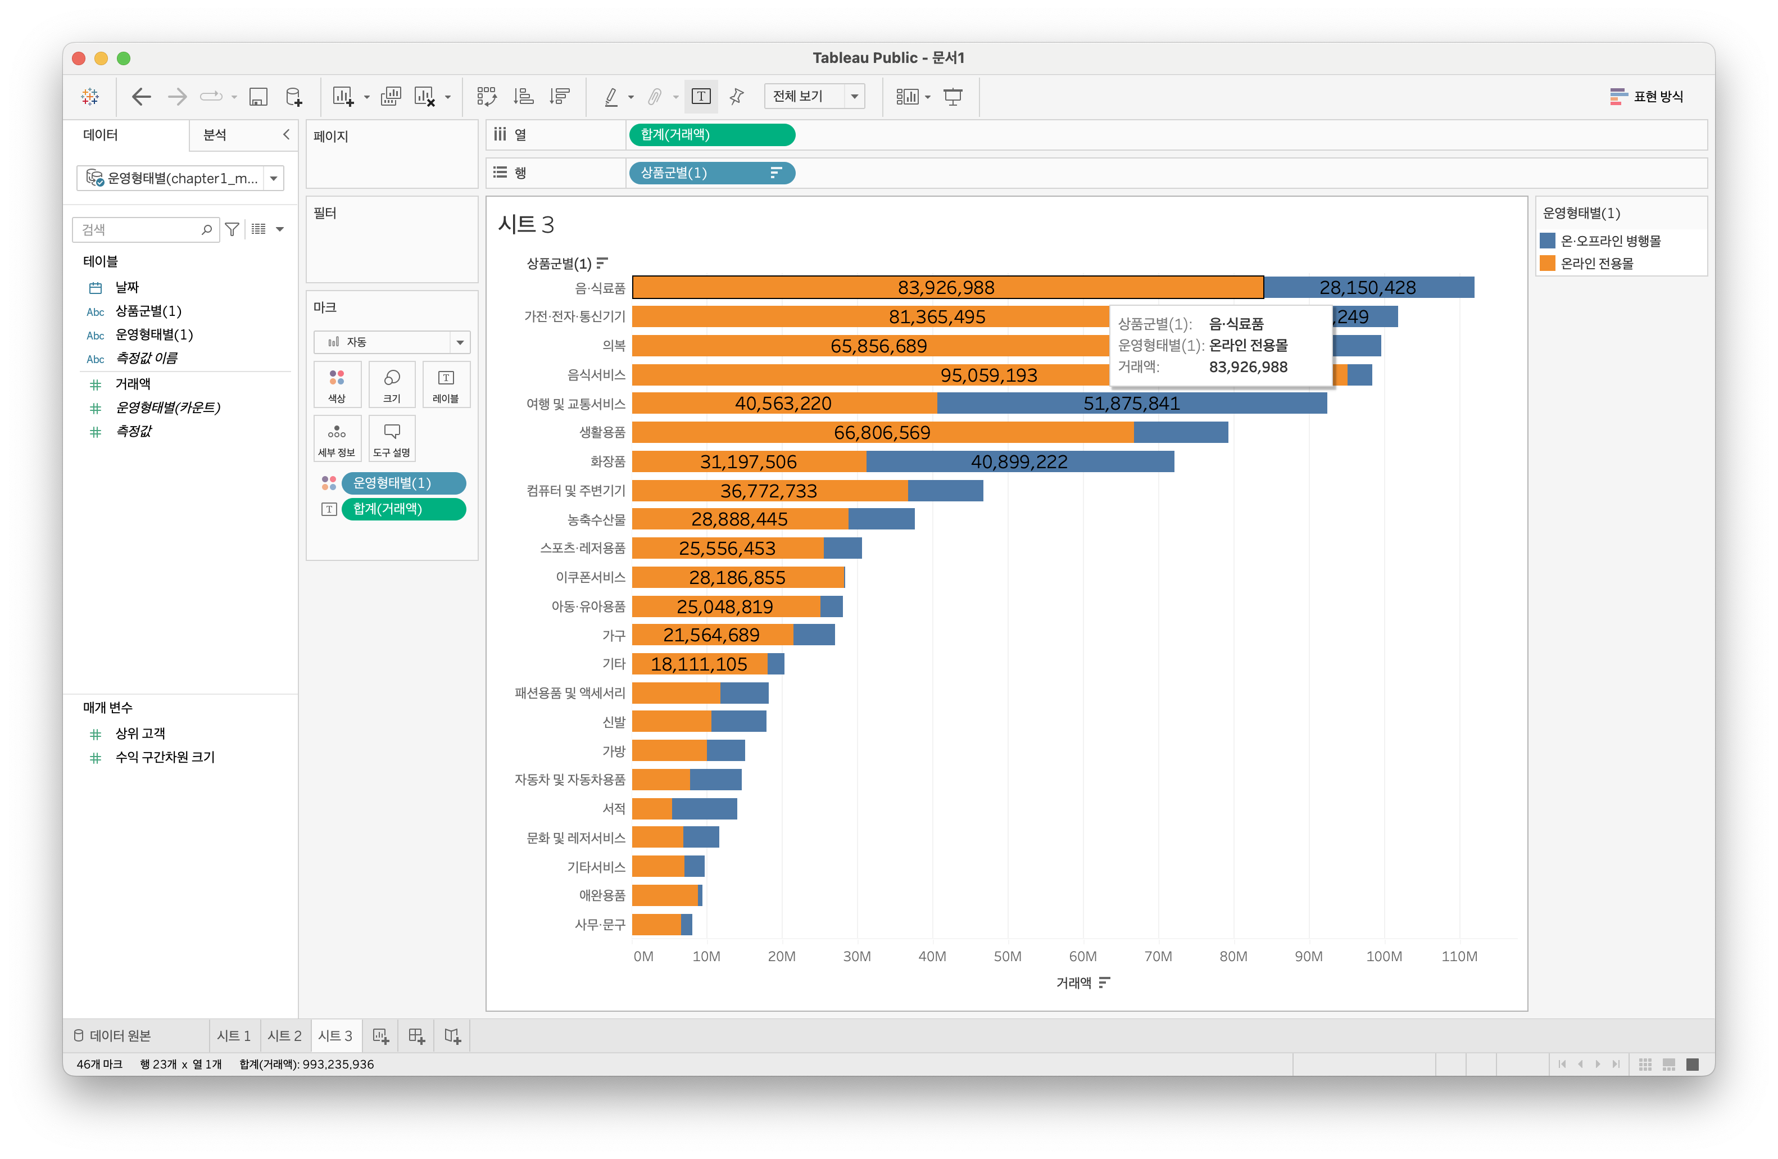Screen dimensions: 1778x1159
Task: Click the save icon in toolbar
Action: pyautogui.click(x=258, y=97)
